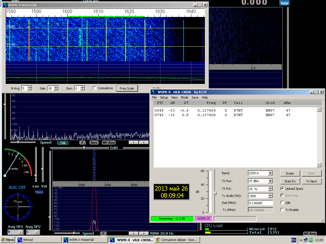Open the Windows Start menu button
326x244 pixels.
8,240
